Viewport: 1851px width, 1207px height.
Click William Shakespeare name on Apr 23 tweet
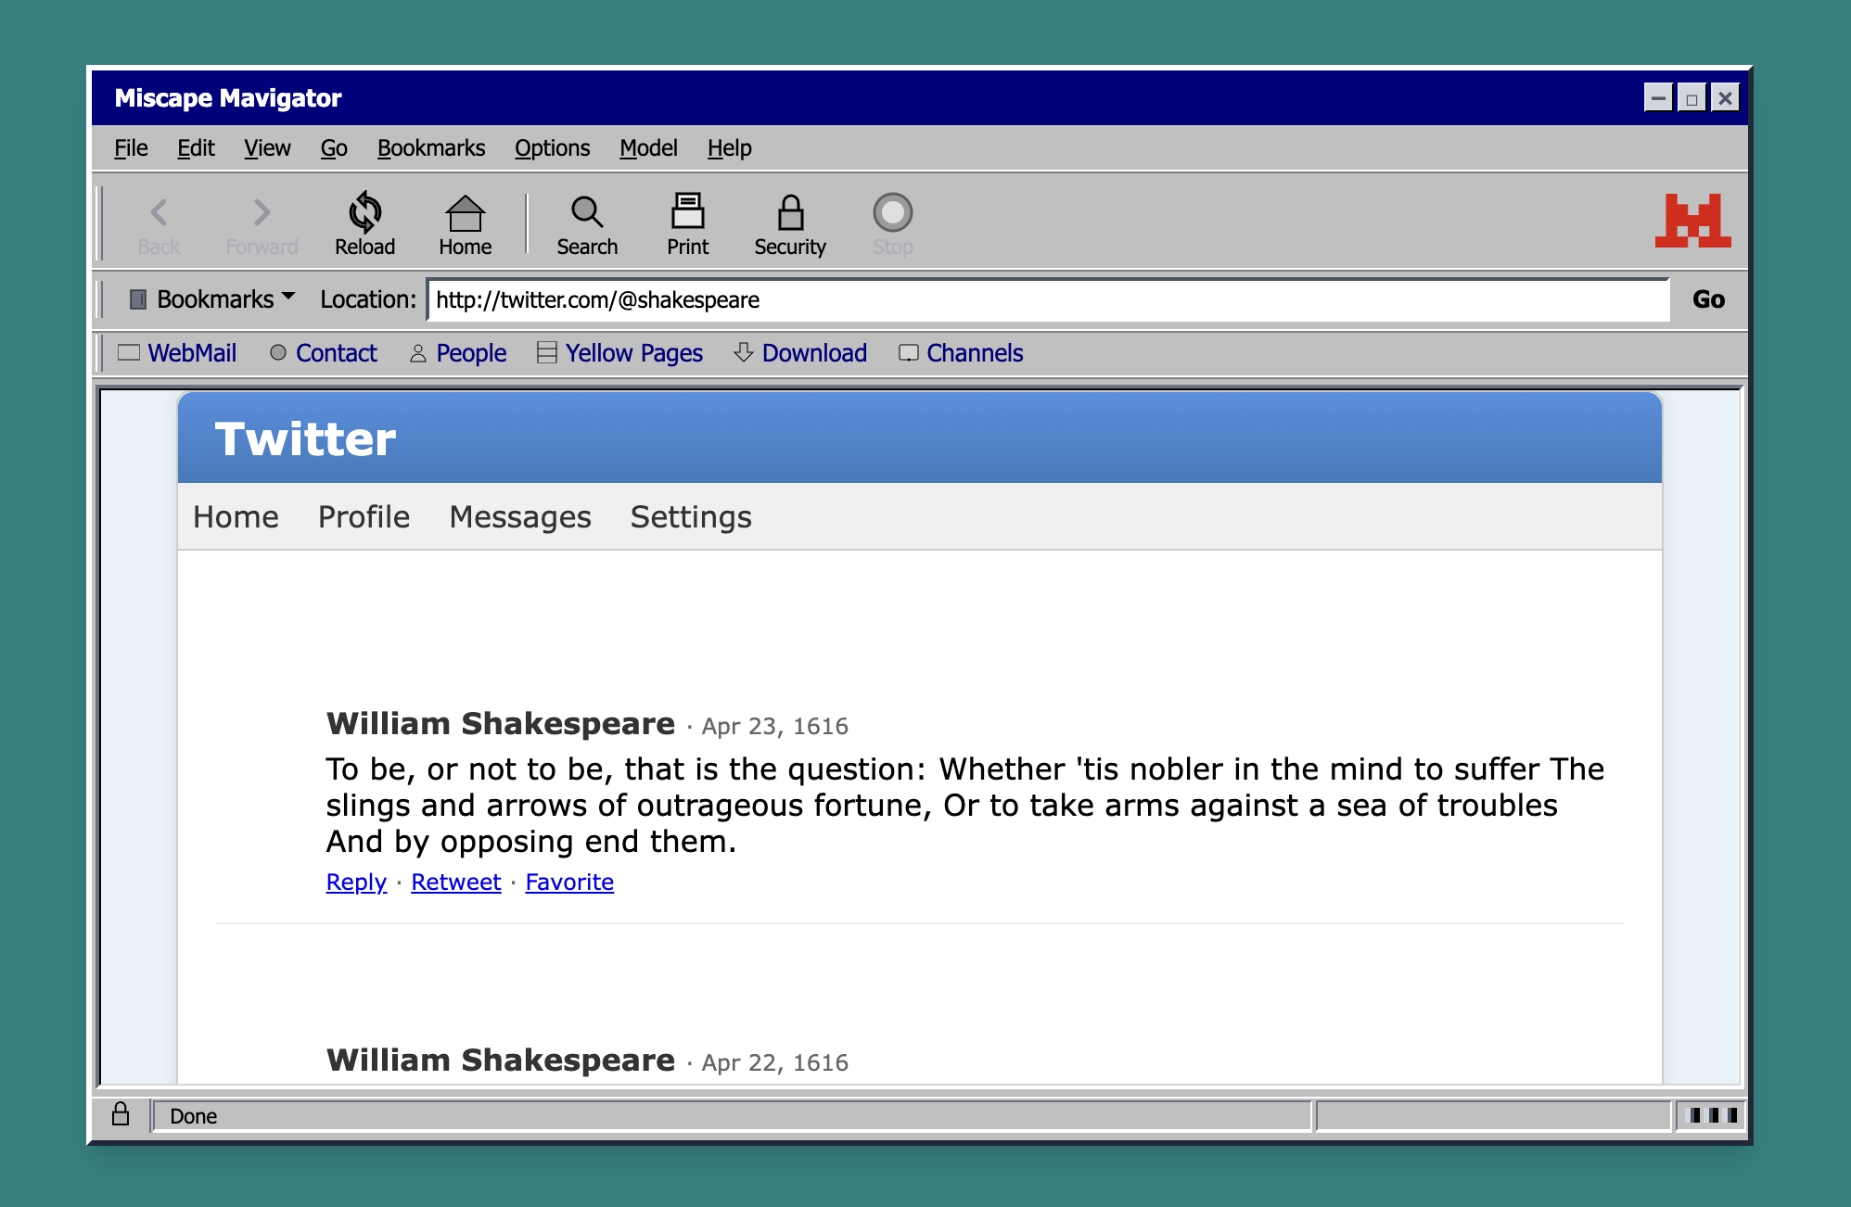(501, 723)
